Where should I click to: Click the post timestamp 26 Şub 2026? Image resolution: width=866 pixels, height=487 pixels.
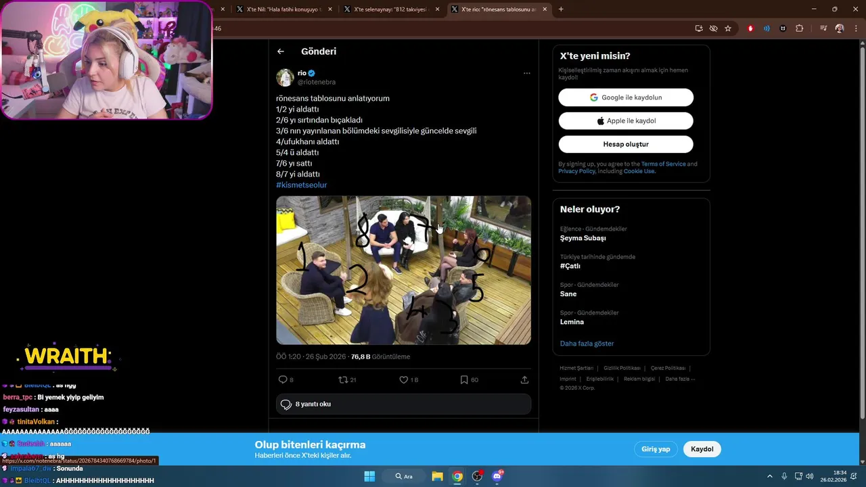tap(311, 356)
